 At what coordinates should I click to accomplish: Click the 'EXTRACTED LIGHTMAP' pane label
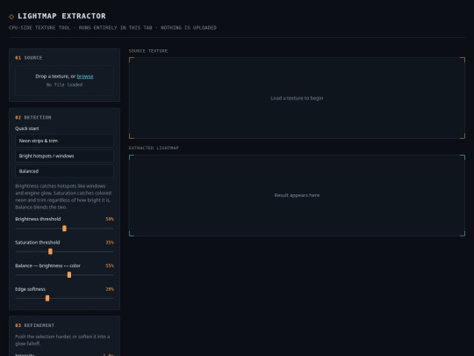click(154, 148)
